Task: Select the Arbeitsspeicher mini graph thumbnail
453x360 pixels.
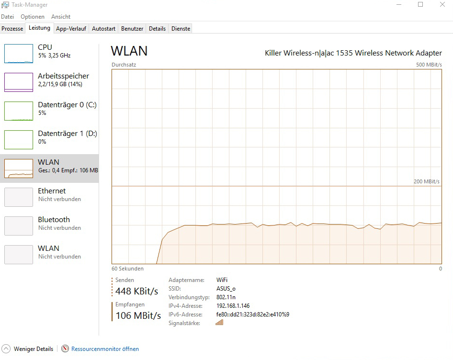Action: (19, 82)
